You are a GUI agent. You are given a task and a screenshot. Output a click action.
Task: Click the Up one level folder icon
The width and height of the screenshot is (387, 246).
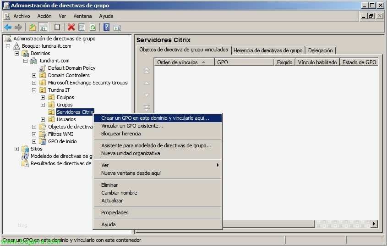tap(33, 27)
